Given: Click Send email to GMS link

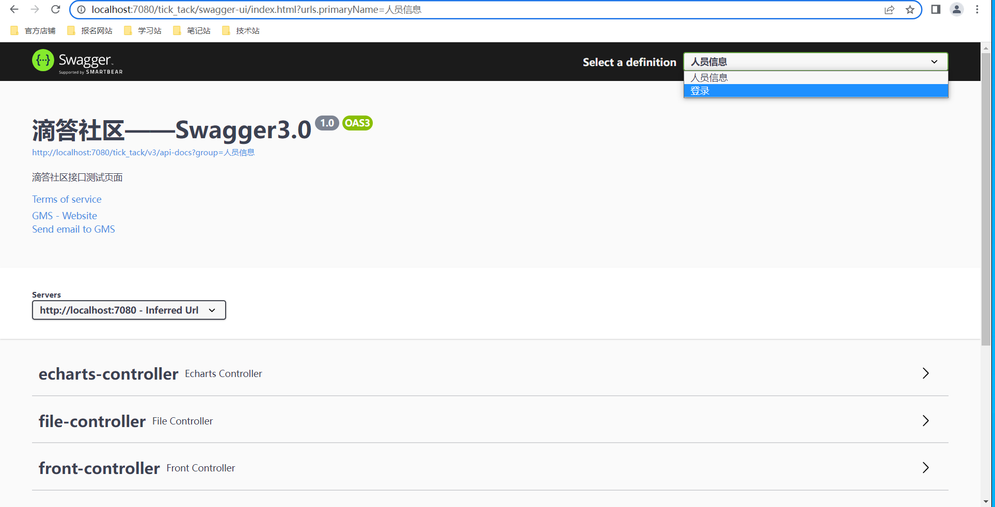Looking at the screenshot, I should coord(73,229).
